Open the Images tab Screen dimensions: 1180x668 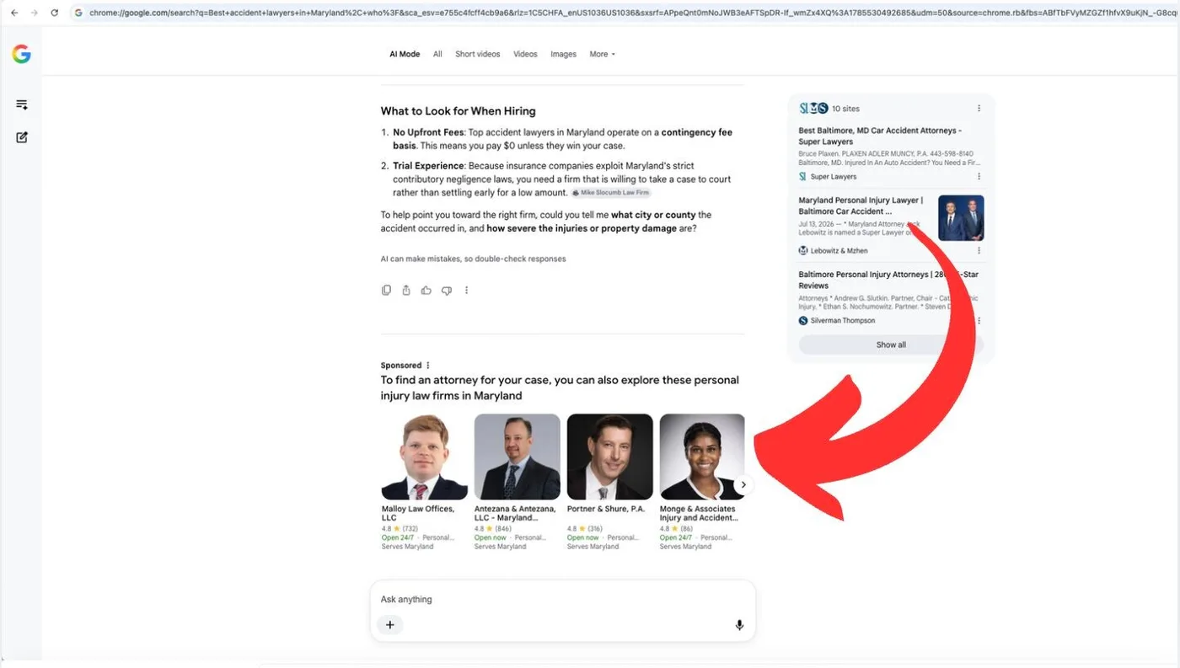point(563,54)
